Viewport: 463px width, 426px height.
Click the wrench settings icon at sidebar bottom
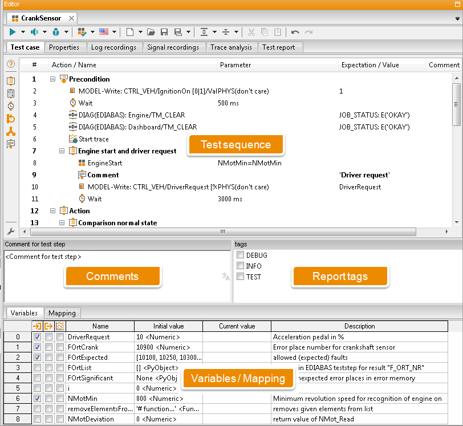click(11, 232)
